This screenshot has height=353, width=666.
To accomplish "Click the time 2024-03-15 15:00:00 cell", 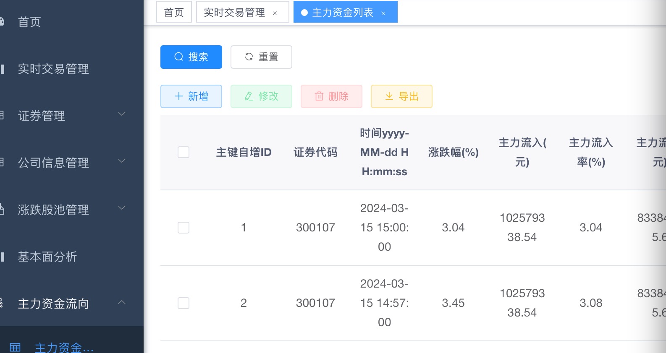I will pos(384,228).
